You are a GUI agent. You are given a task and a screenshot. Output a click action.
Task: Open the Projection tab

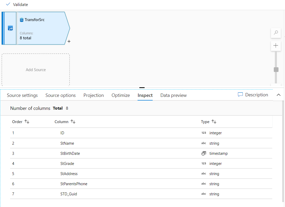click(94, 95)
